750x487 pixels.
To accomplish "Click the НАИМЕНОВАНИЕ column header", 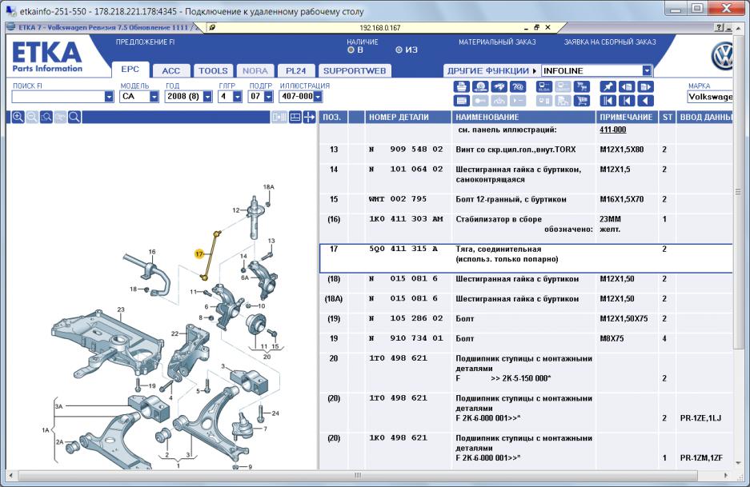I will pyautogui.click(x=523, y=117).
